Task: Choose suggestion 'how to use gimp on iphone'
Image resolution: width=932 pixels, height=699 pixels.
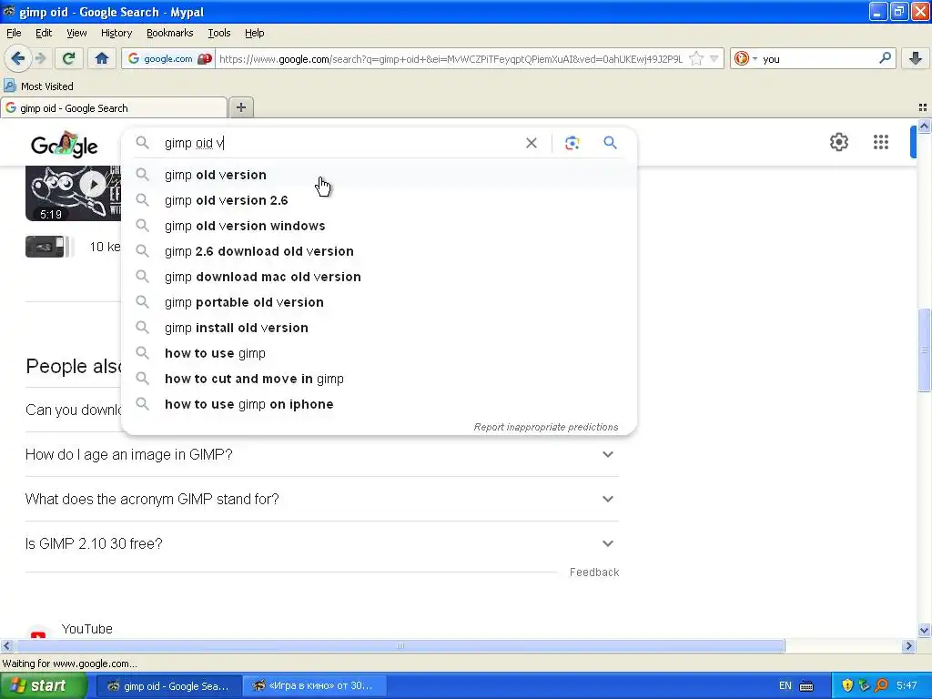Action: point(379,404)
